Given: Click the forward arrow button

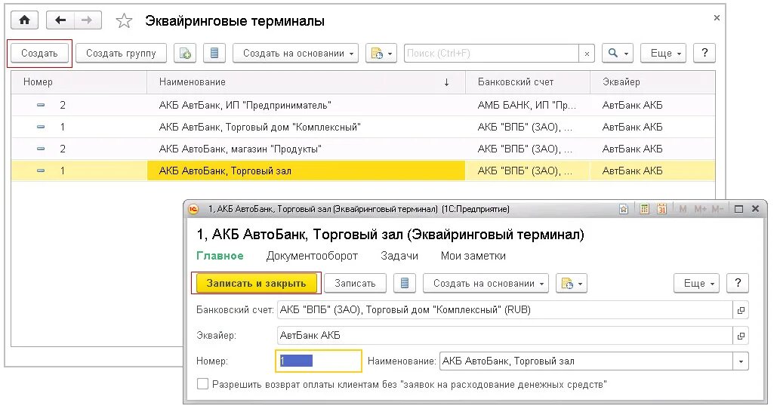Looking at the screenshot, I should click(88, 20).
